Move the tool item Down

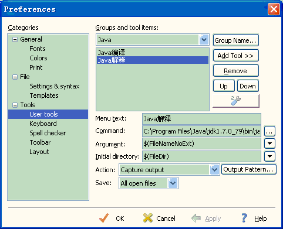click(248, 86)
